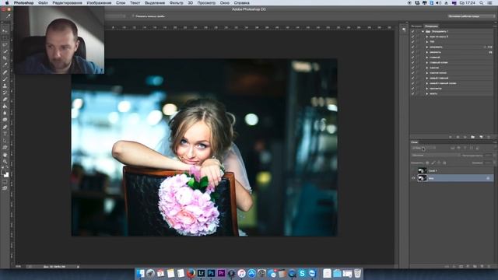Open Lightroom from the Dock
This screenshot has height=280, width=498.
(x=201, y=273)
